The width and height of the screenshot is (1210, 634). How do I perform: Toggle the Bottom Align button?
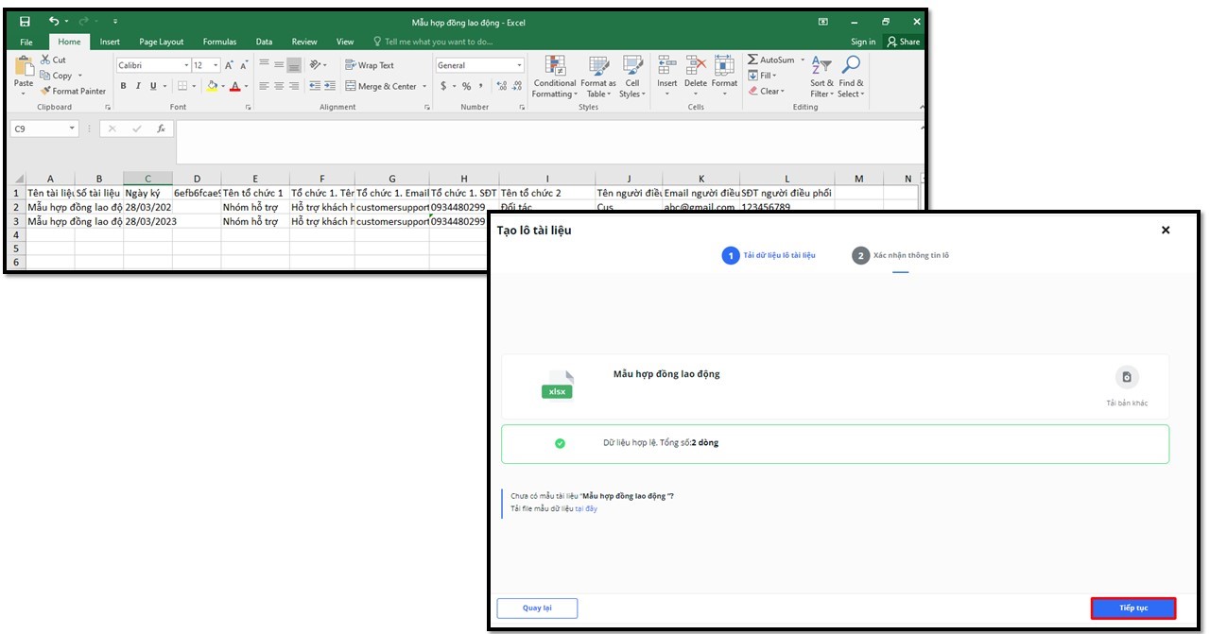pyautogui.click(x=294, y=65)
